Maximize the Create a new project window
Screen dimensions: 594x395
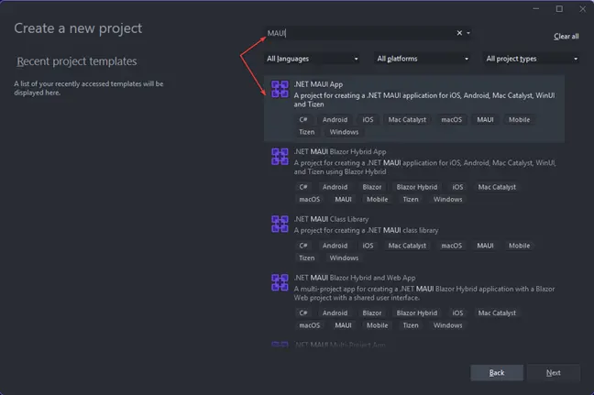pyautogui.click(x=559, y=9)
